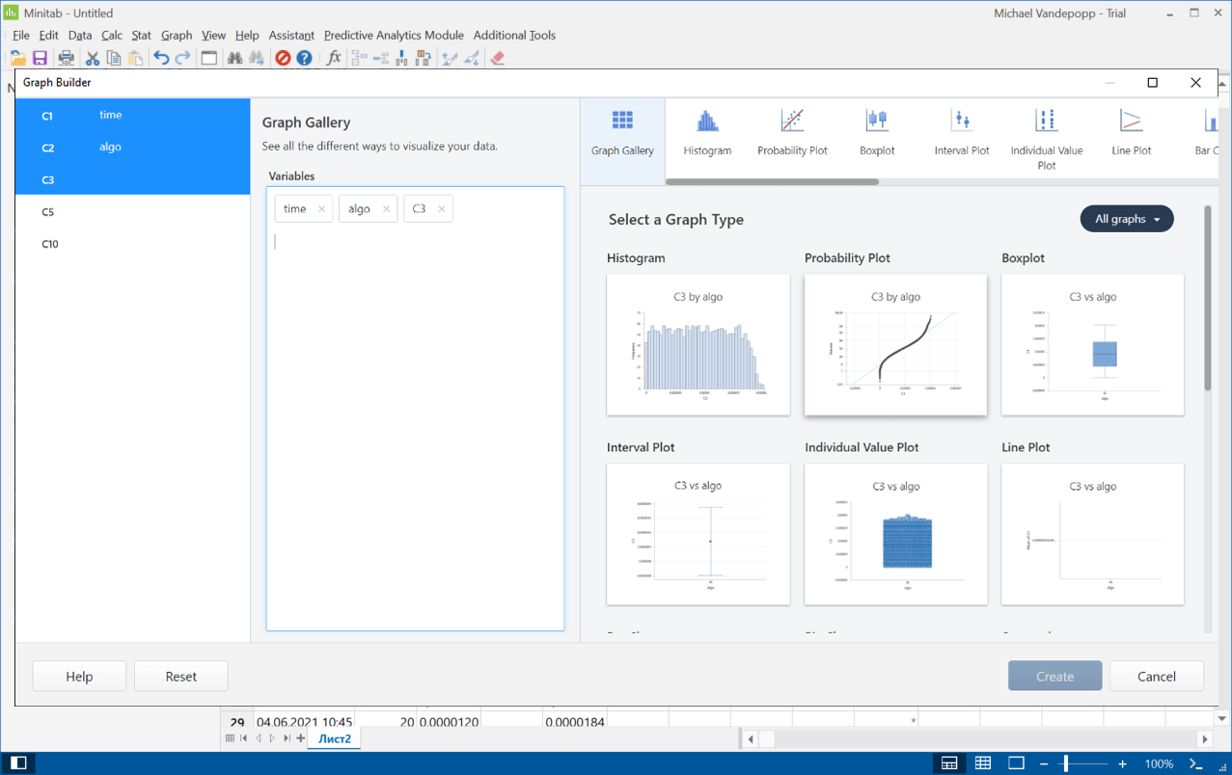Switch to the split data view icon in the status bar
Image resolution: width=1232 pixels, height=775 pixels.
tap(949, 763)
